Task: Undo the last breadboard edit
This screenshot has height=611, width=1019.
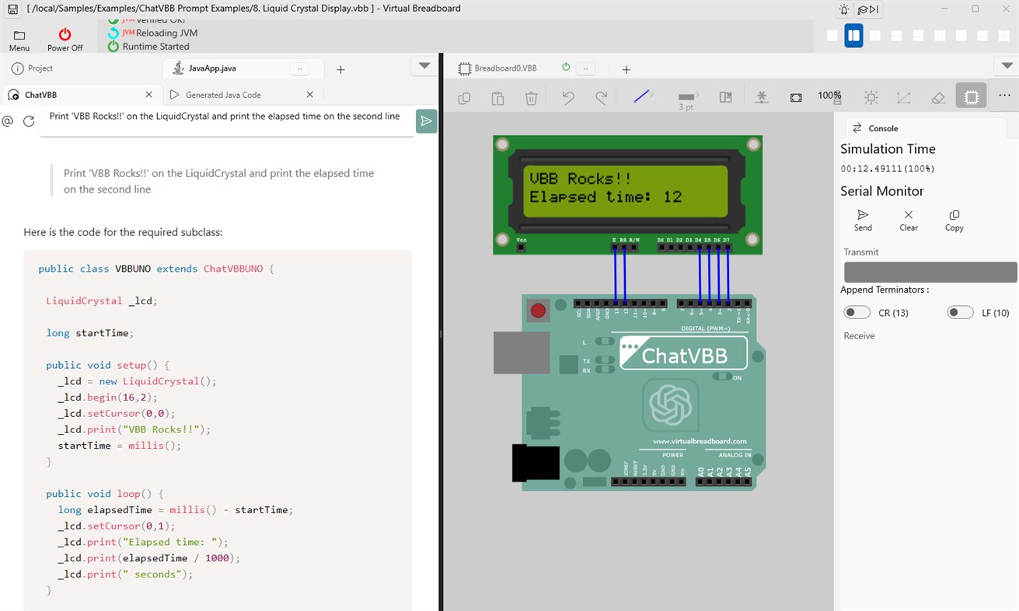Action: point(567,96)
